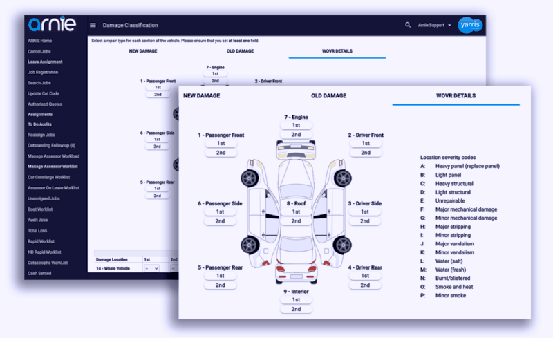Choose 1st for 8 - Roof

click(296, 212)
